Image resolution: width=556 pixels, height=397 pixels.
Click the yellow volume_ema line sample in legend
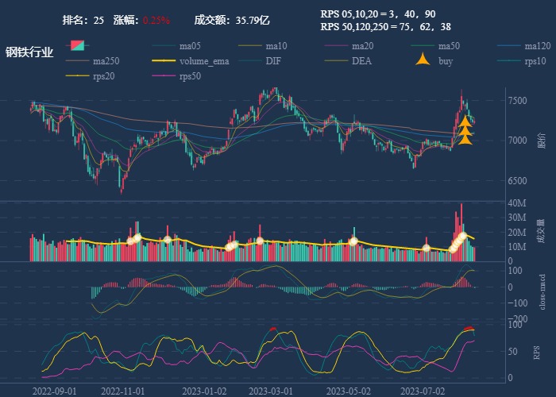pos(164,61)
